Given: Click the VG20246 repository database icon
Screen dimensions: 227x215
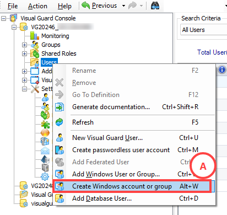Looking at the screenshot, I should point(24,27).
